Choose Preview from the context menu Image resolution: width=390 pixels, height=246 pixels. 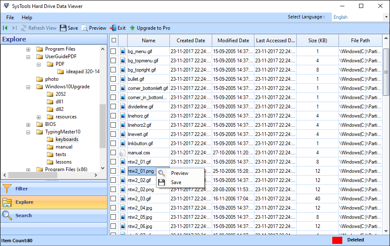coord(180,173)
